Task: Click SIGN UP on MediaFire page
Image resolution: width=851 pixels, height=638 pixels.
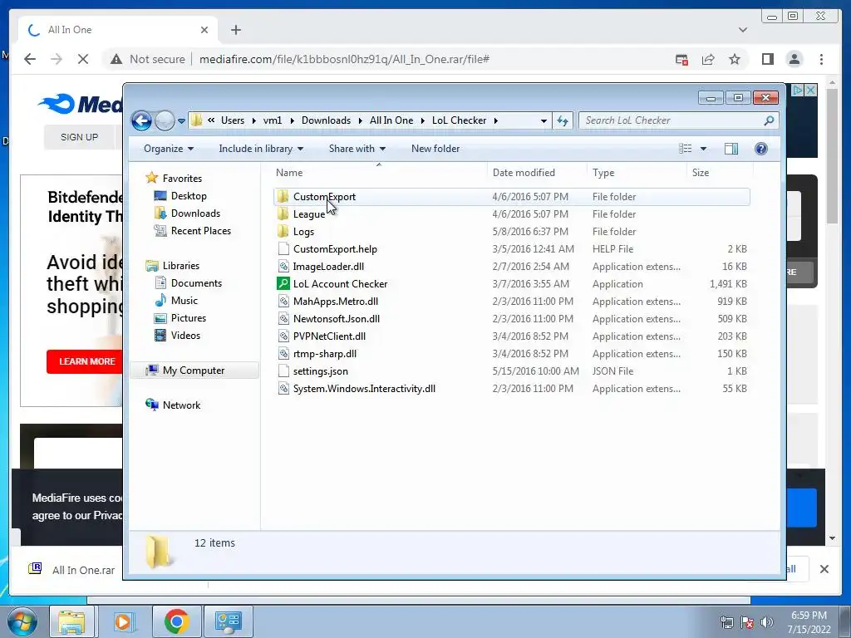Action: [79, 137]
